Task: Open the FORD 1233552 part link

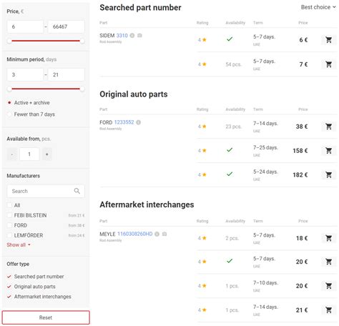Action: (124, 122)
